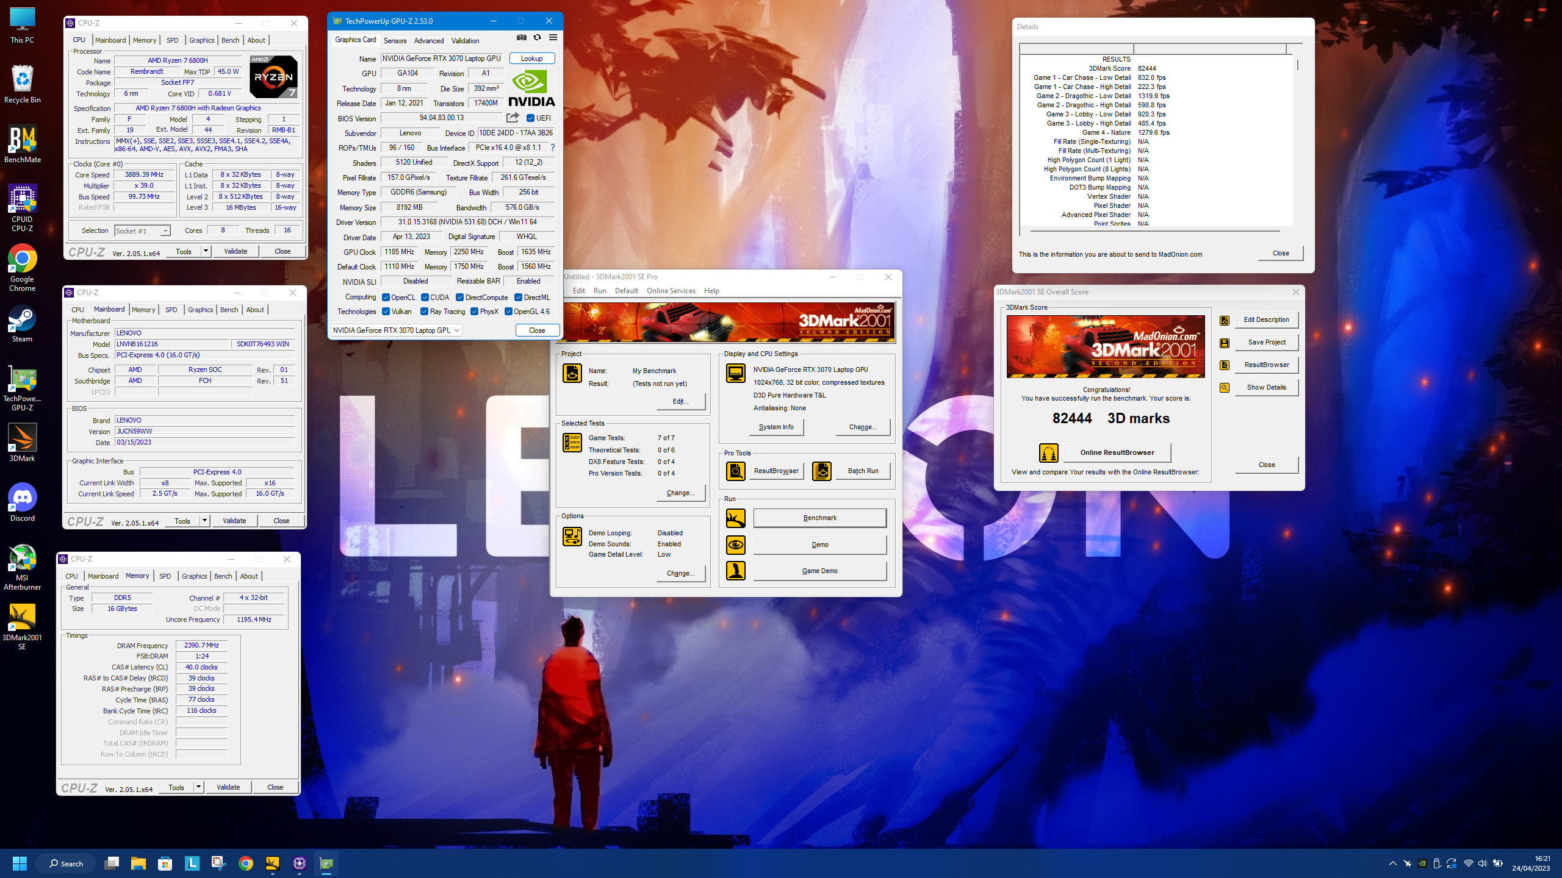Click the Edit Description icon in Overall Score
1562x878 pixels.
pyautogui.click(x=1225, y=321)
